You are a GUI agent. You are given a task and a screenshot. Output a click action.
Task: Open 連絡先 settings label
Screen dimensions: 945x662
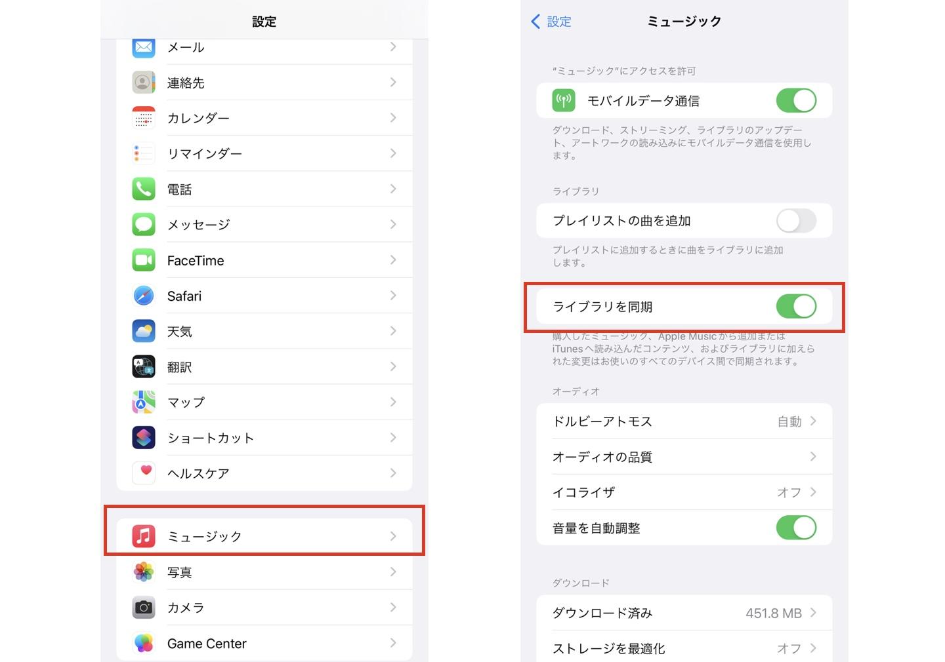pos(186,83)
